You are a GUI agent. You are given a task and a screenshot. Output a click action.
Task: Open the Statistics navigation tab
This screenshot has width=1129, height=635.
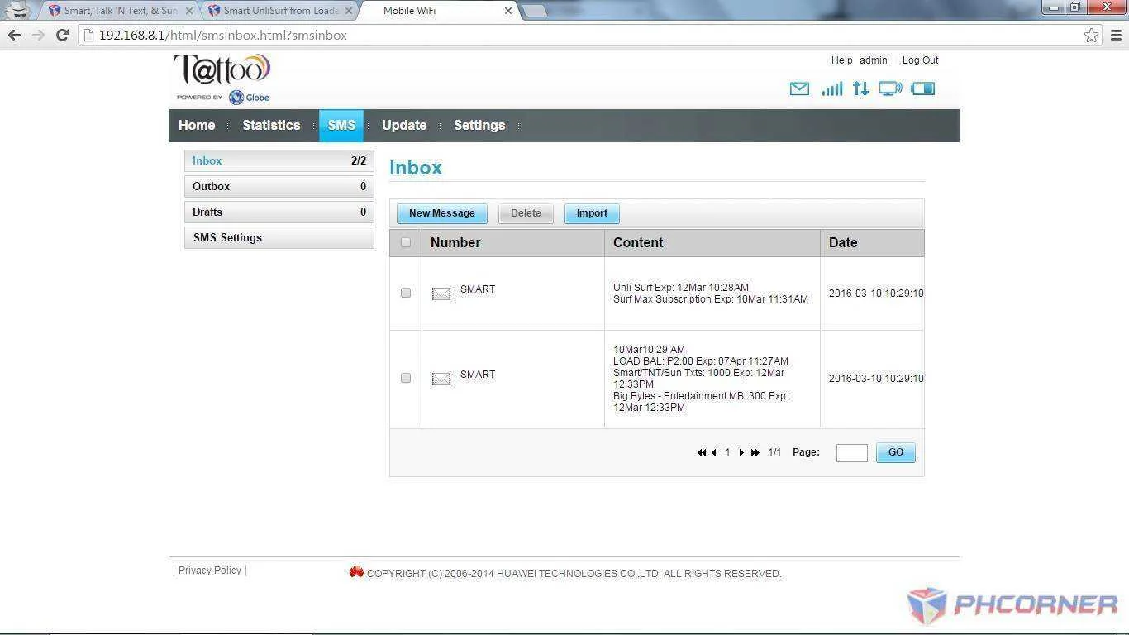click(x=271, y=125)
